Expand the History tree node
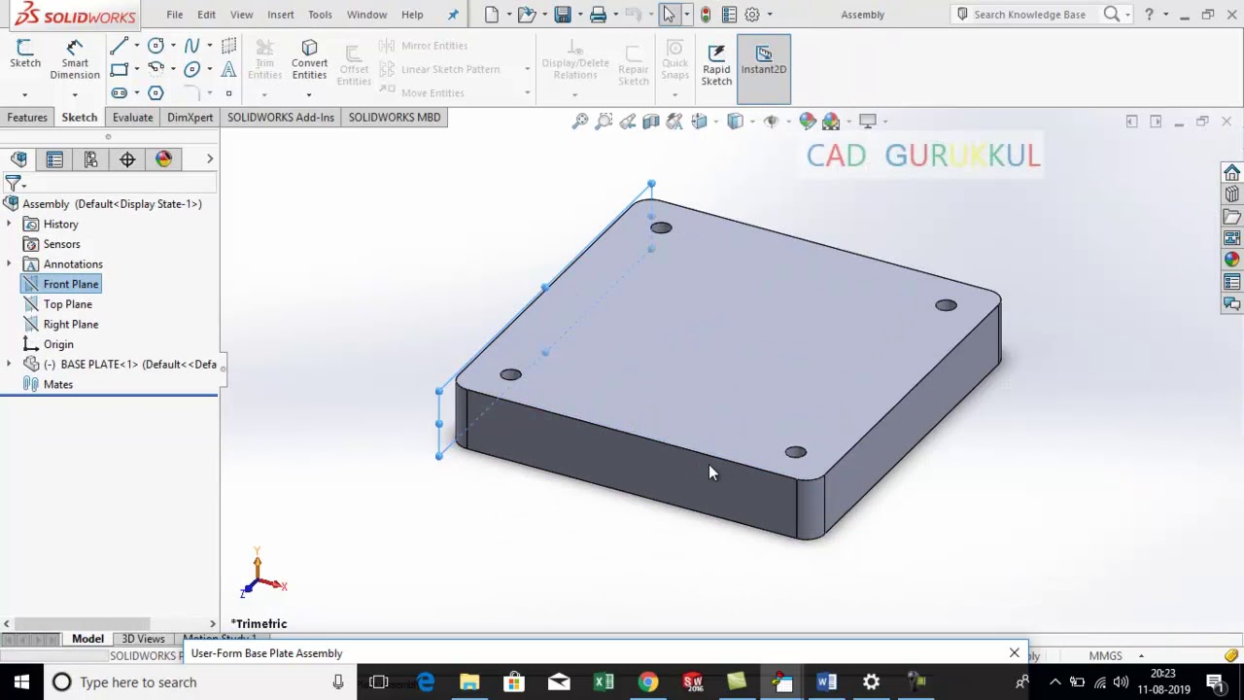Image resolution: width=1244 pixels, height=700 pixels. click(x=9, y=224)
